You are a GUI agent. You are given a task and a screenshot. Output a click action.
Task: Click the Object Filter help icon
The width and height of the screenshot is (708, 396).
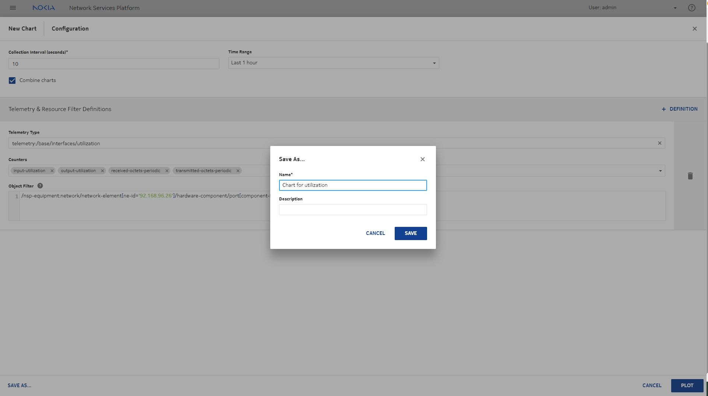(x=40, y=186)
